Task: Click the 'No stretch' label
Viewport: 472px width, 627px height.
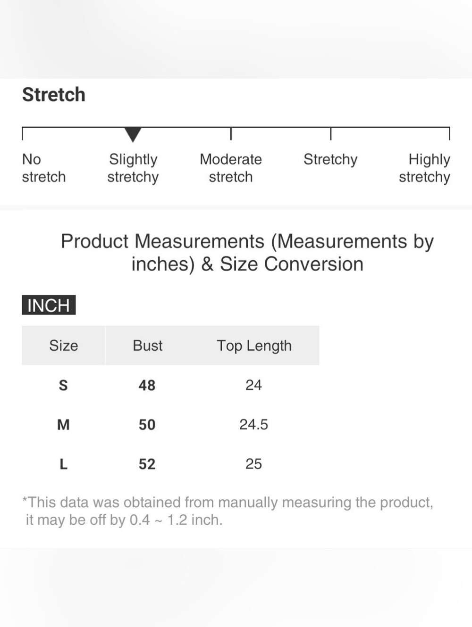Action: pyautogui.click(x=44, y=168)
